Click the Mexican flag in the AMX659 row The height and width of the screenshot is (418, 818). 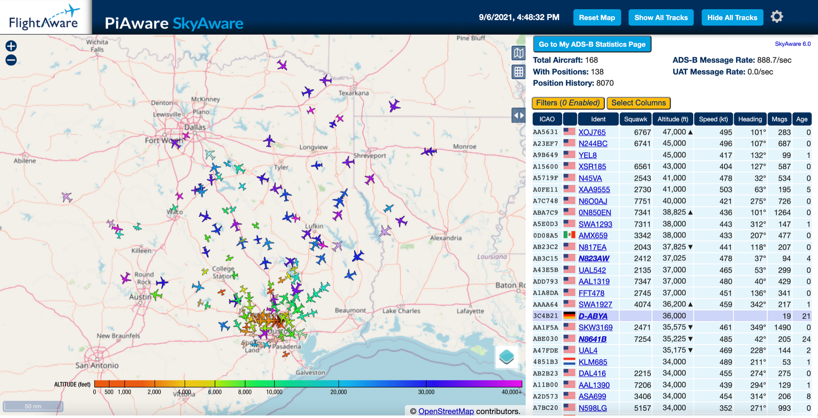569,235
